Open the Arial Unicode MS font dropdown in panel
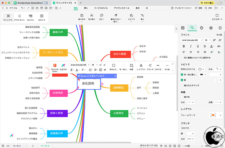The image size is (225, 148). (192, 40)
